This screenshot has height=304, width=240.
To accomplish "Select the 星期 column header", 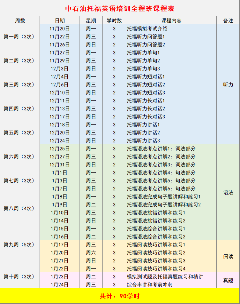I will click(x=91, y=20).
